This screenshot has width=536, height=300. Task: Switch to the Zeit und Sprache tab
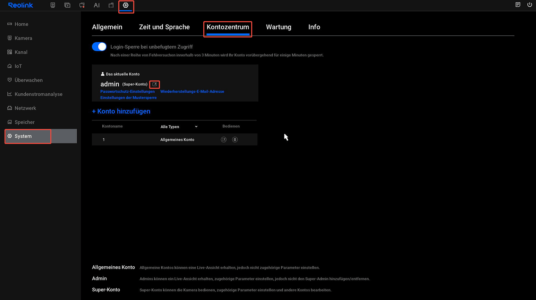pyautogui.click(x=164, y=27)
